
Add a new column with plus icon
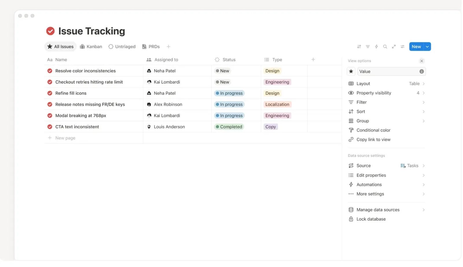[x=313, y=59]
